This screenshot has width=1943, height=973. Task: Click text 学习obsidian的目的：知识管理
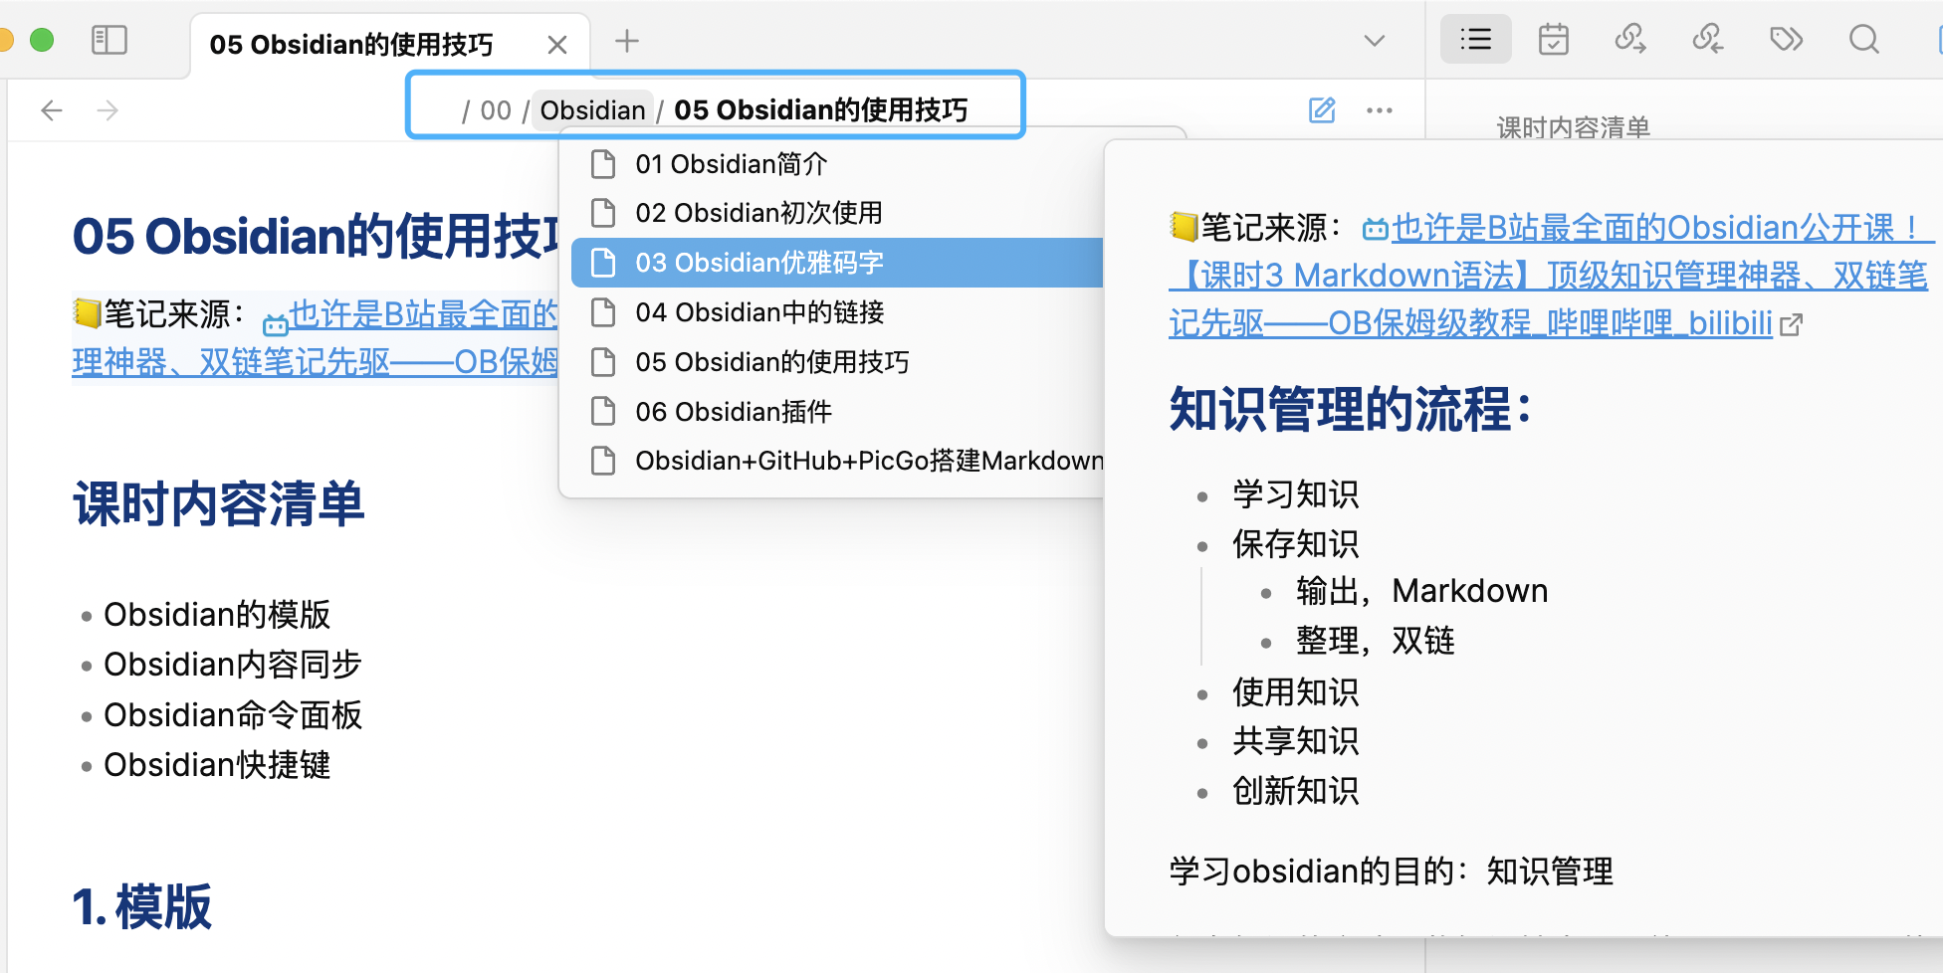click(1391, 872)
